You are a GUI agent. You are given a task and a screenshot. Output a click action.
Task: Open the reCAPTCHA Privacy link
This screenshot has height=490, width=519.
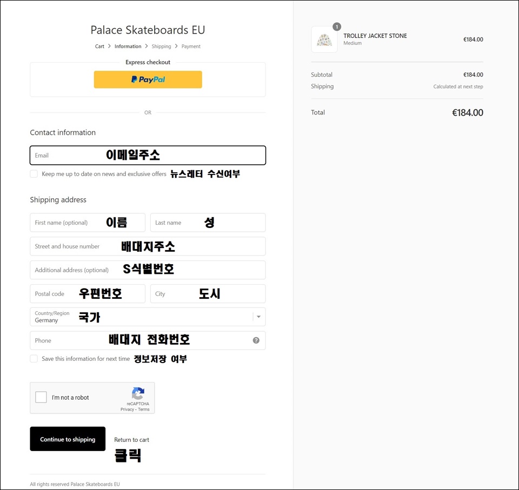(x=127, y=410)
